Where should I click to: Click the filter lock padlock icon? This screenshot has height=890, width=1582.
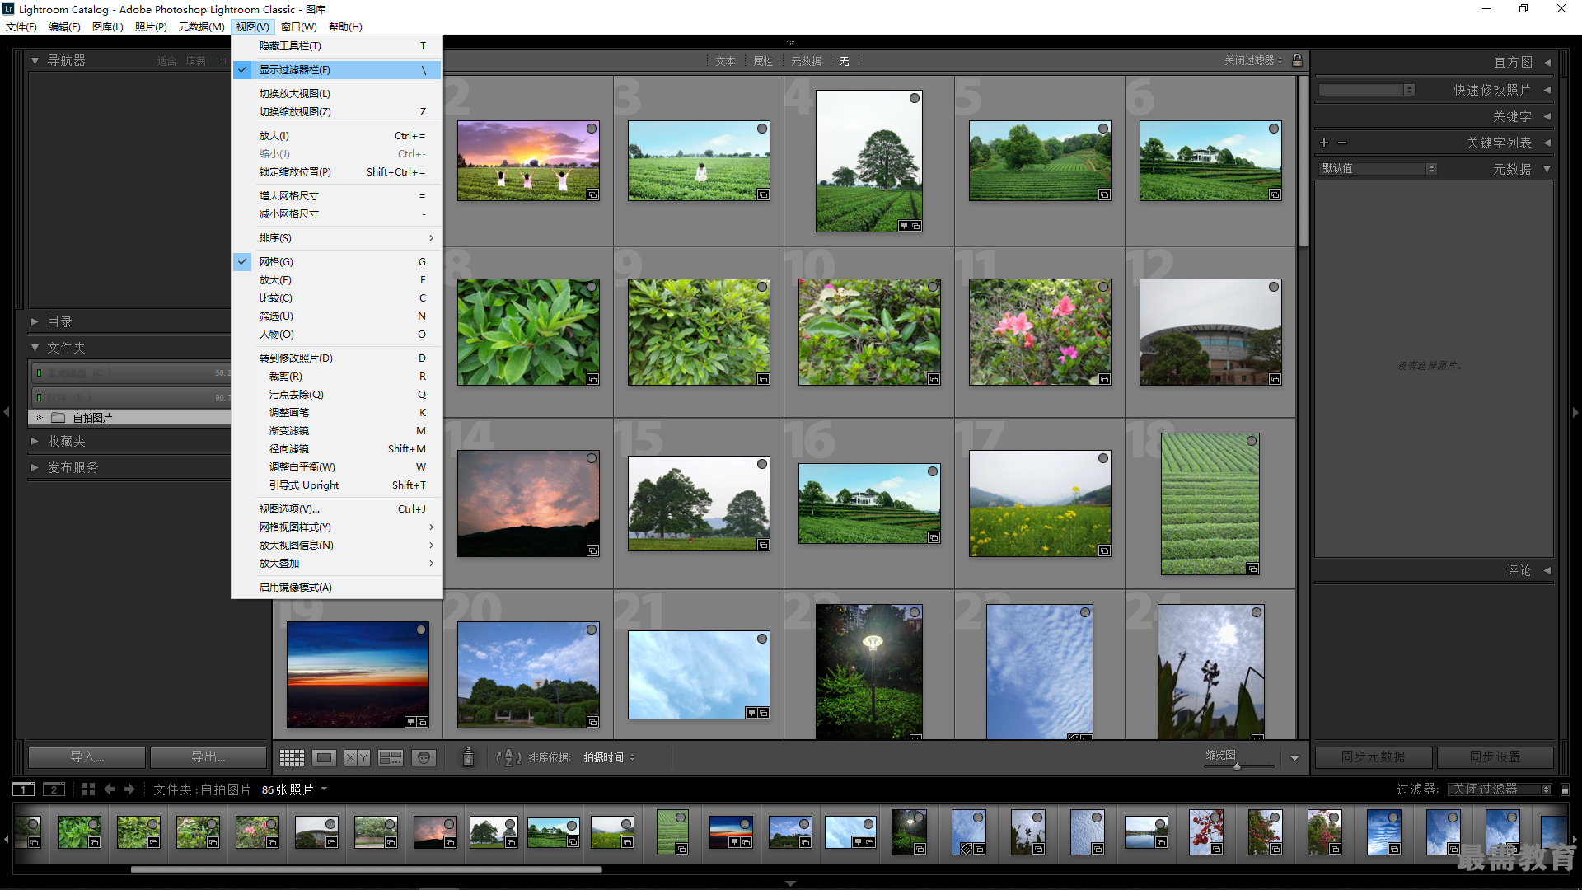1297,60
